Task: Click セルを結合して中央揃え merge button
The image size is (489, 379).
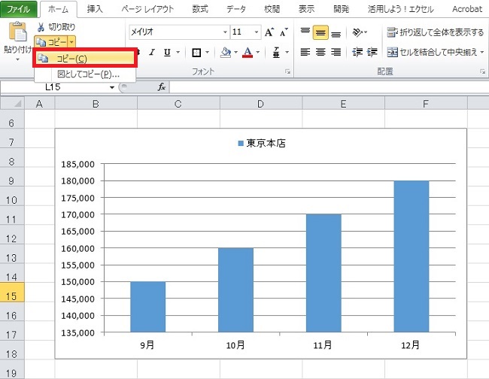Action: [436, 52]
